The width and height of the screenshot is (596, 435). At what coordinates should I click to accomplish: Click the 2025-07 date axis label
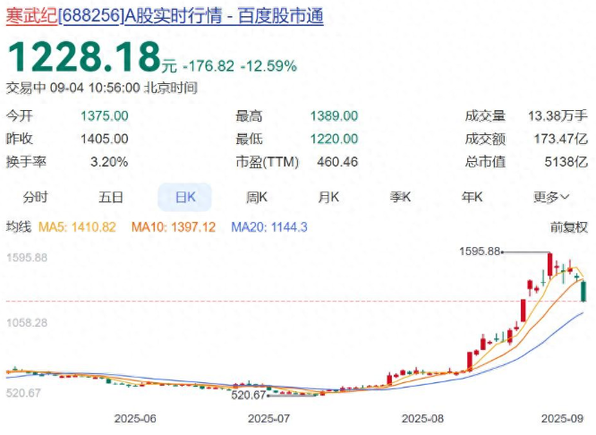click(x=268, y=419)
